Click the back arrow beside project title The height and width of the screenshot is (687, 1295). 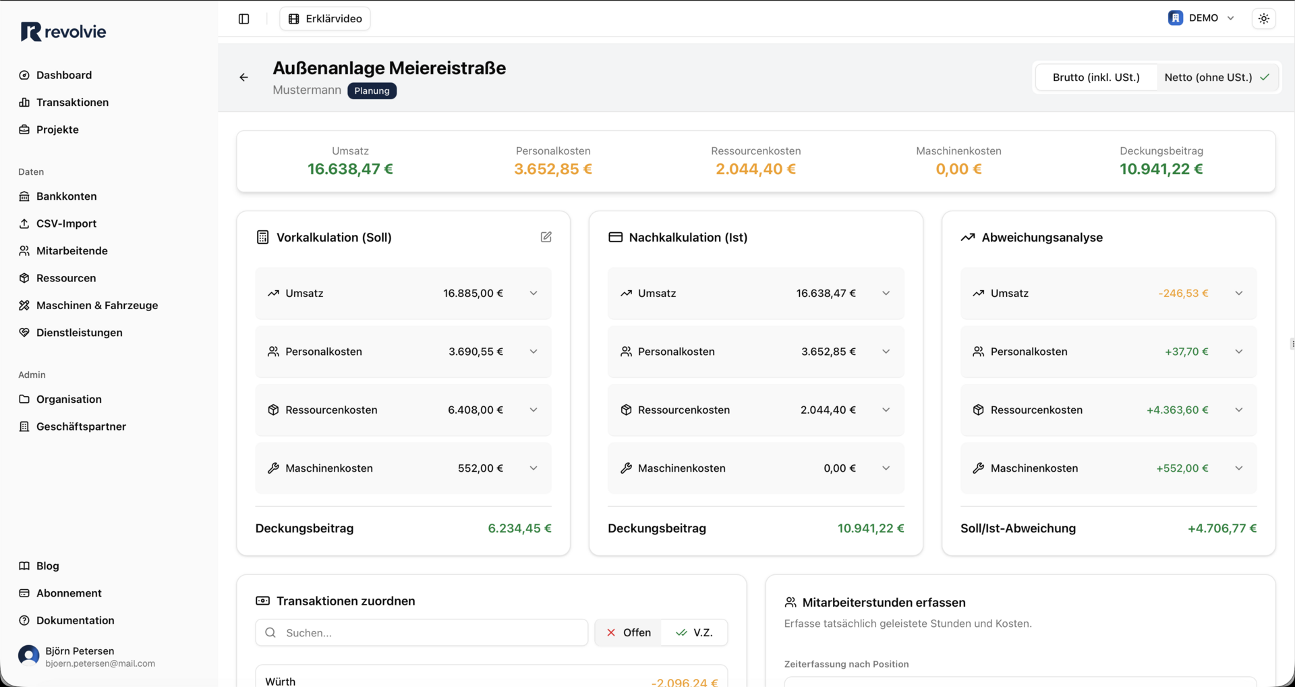point(244,78)
